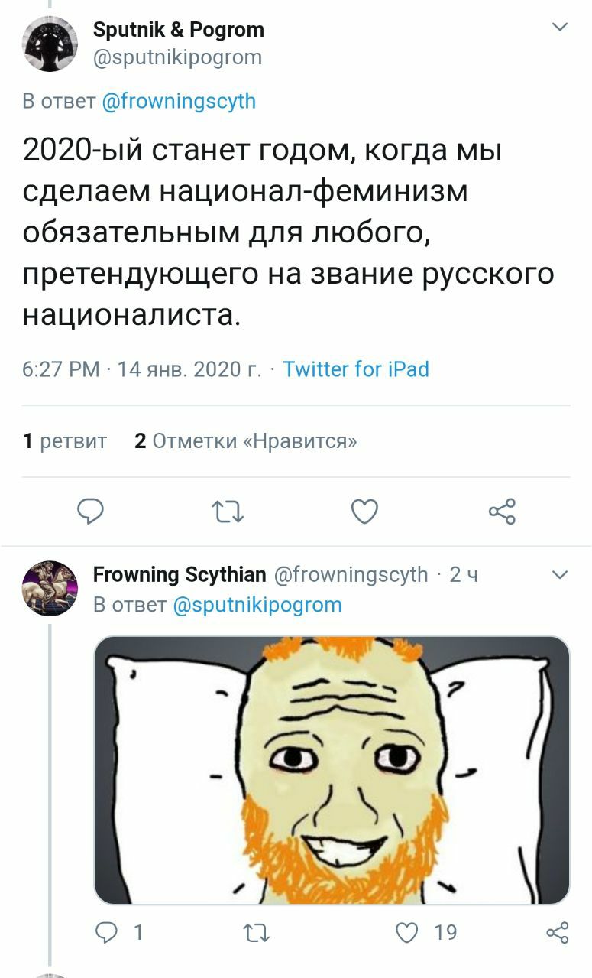
Task: View the 1 ретвит list
Action: click(x=64, y=440)
